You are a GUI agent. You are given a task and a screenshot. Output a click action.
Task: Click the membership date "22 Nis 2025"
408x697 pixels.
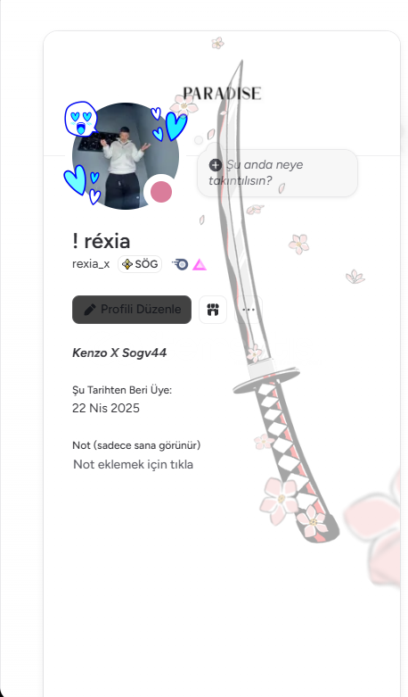tap(105, 408)
